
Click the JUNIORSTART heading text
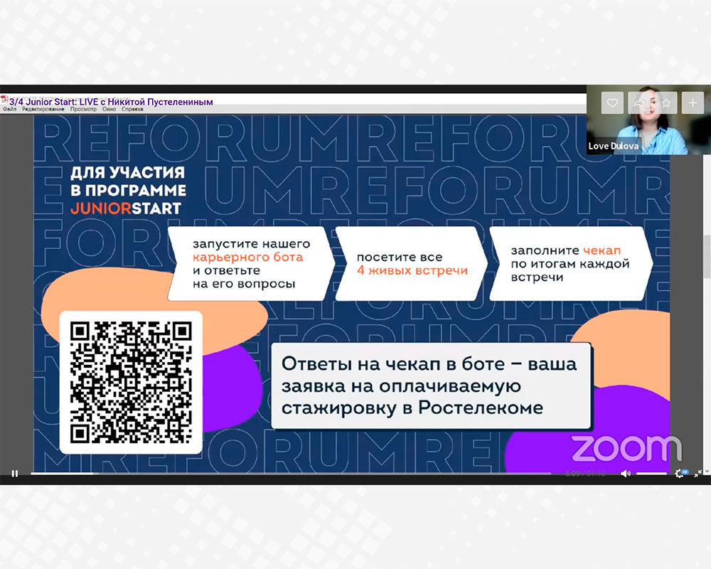(x=126, y=208)
